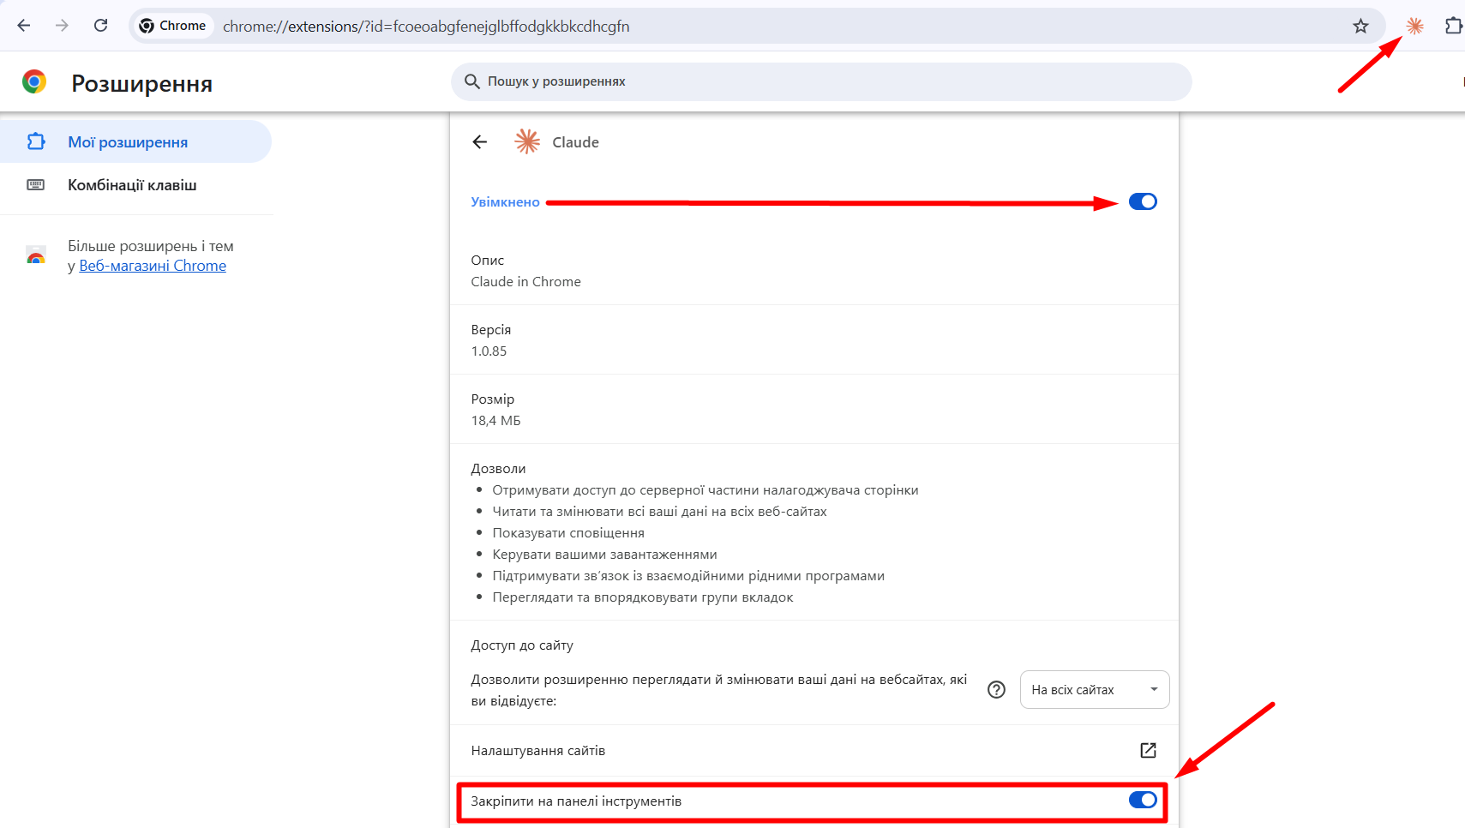This screenshot has height=828, width=1465.
Task: Open help for site access
Action: click(x=996, y=690)
